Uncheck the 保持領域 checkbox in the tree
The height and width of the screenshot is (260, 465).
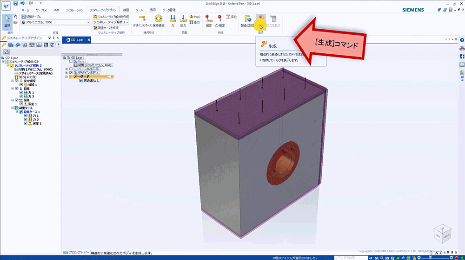click(17, 81)
